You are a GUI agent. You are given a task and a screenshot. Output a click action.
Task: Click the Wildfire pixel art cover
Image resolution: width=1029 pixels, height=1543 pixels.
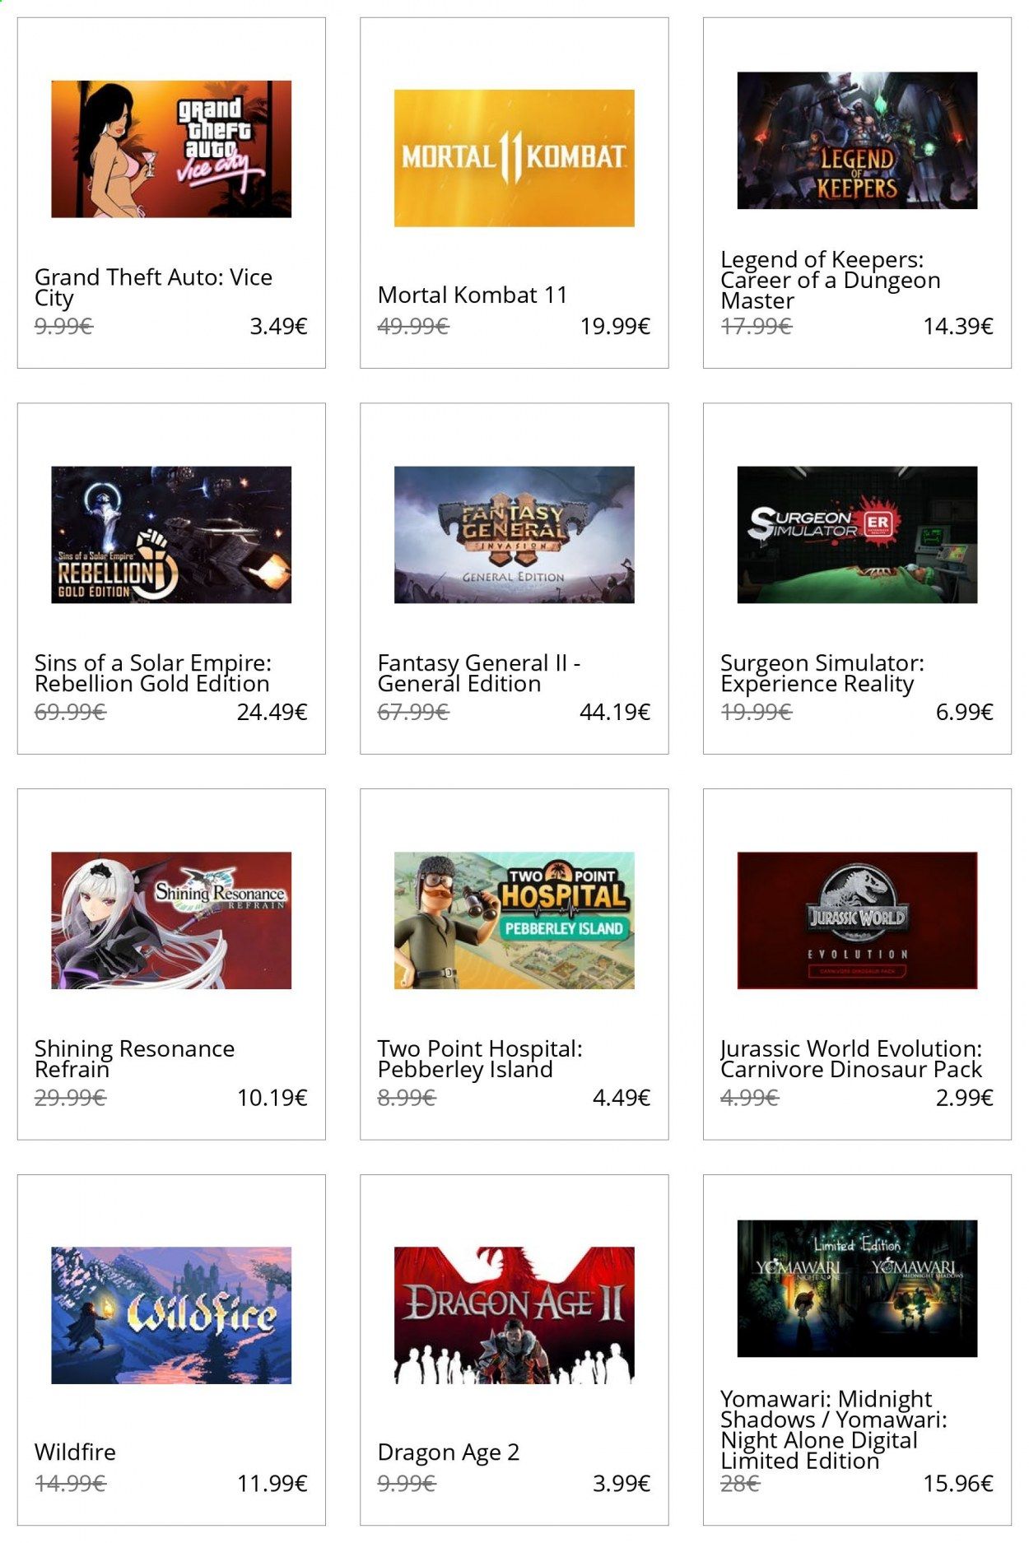[171, 1315]
